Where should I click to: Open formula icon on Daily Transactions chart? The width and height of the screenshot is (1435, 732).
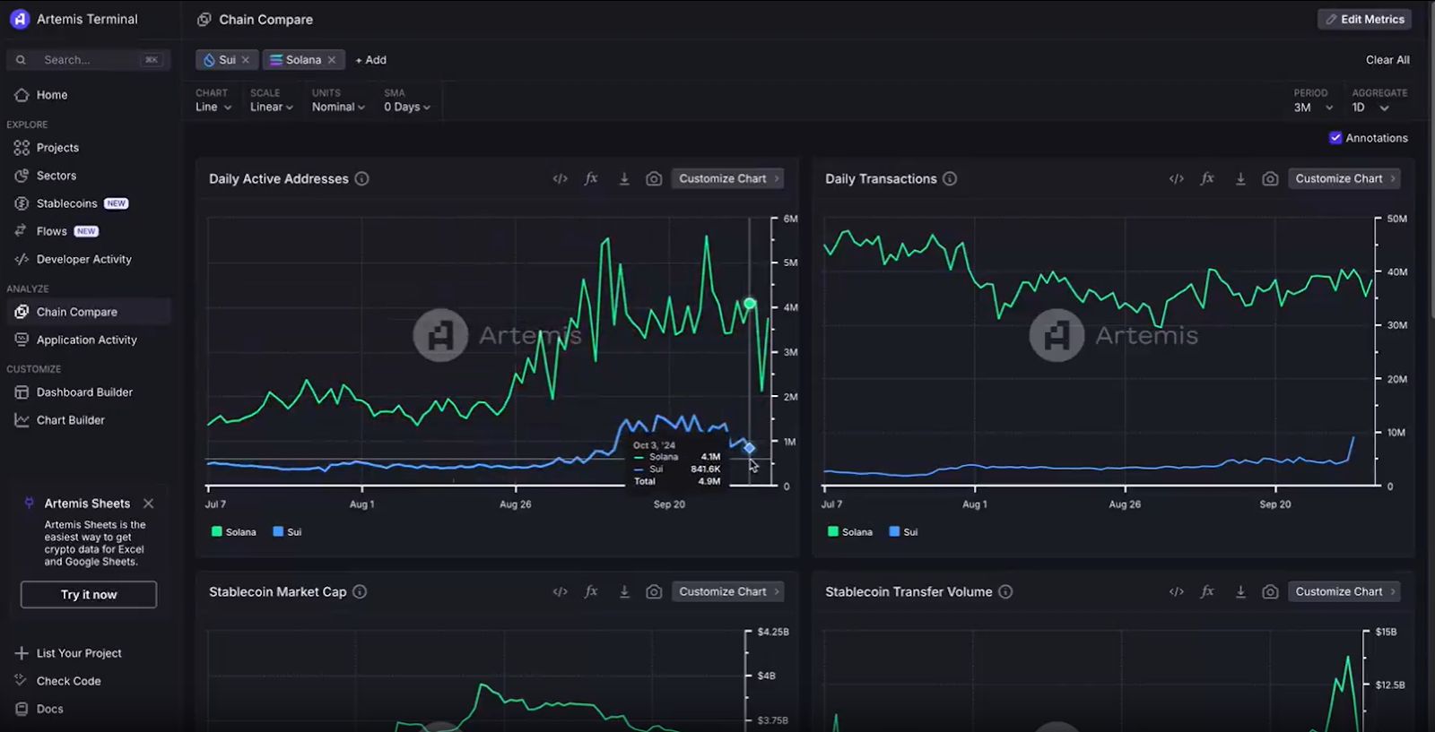(x=1207, y=178)
